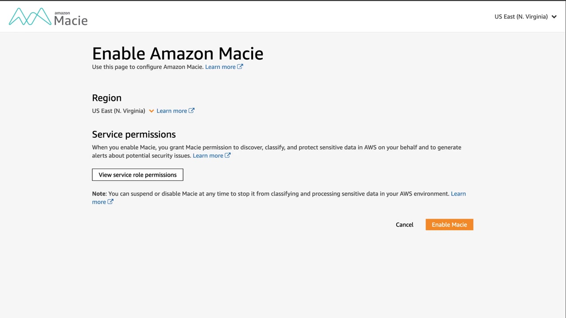Click the external-link icon after the Service permissions description
Viewport: 566px width, 318px height.
point(228,155)
